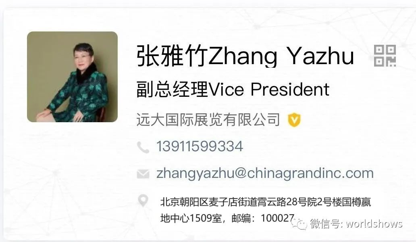Click phone number 13911599334
Image resolution: width=416 pixels, height=242 pixels.
pos(200,146)
